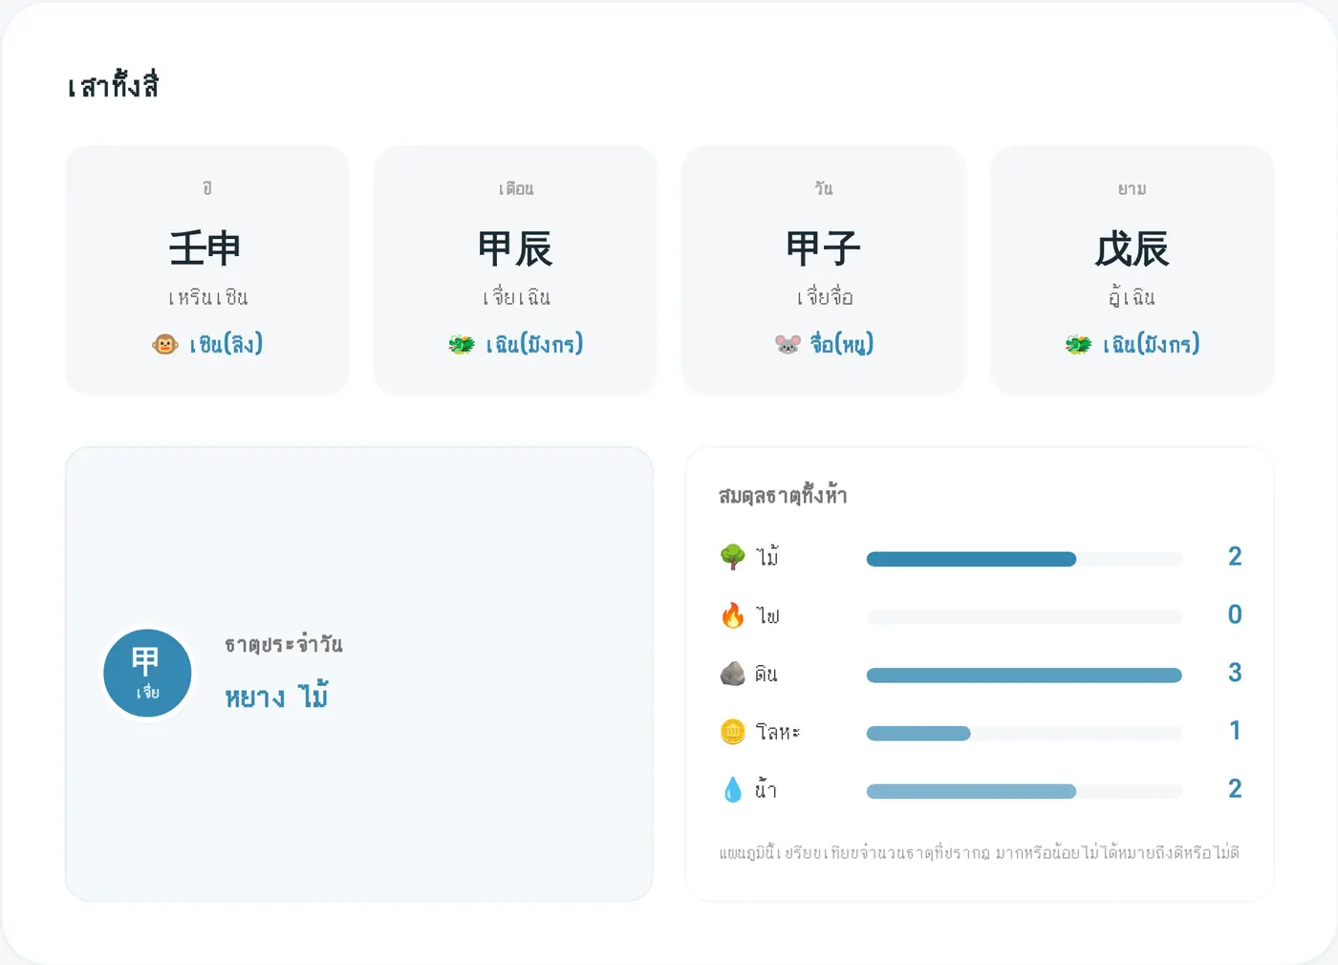Click the dragon emoji in the hour pillar
This screenshot has height=965, width=1338.
pyautogui.click(x=1078, y=344)
